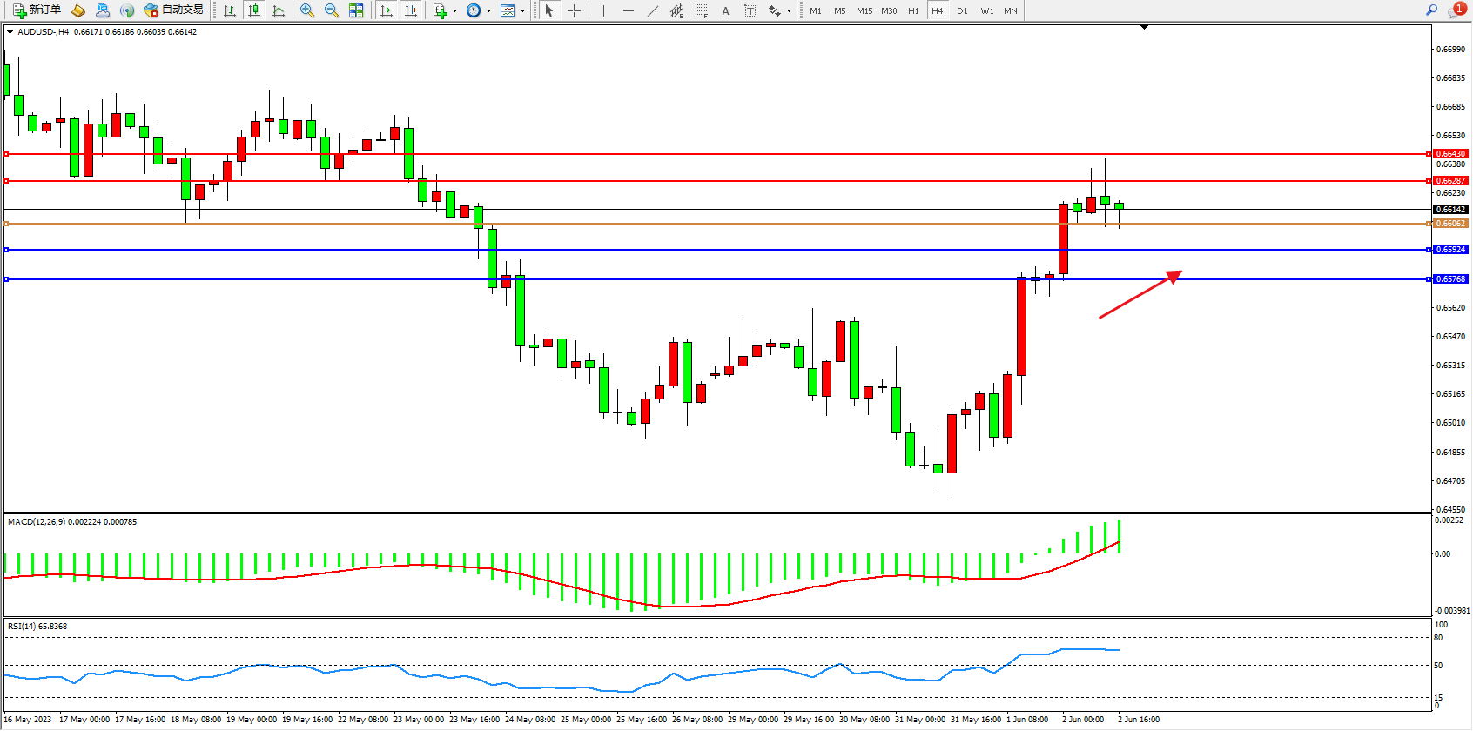Select the trendline drawing tool
This screenshot has width=1473, height=731.
(653, 10)
